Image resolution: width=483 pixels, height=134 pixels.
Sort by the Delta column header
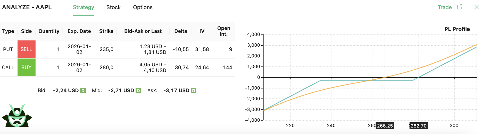coord(181,31)
